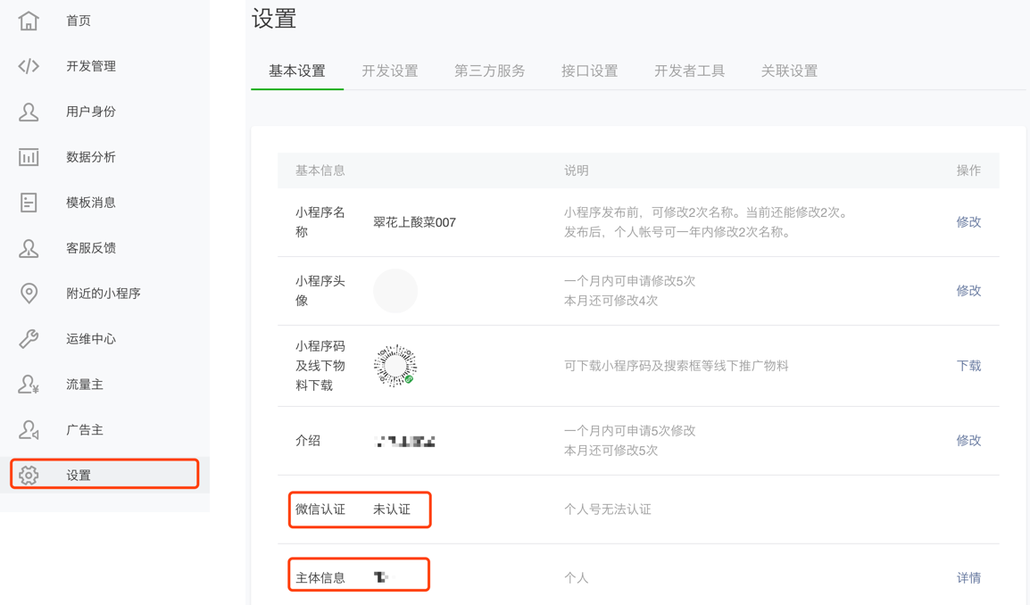Open 详情 link for 主体信息
This screenshot has height=605, width=1030.
[x=968, y=578]
